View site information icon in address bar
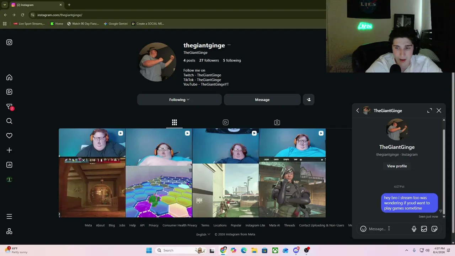This screenshot has height=256, width=455. 33,15
